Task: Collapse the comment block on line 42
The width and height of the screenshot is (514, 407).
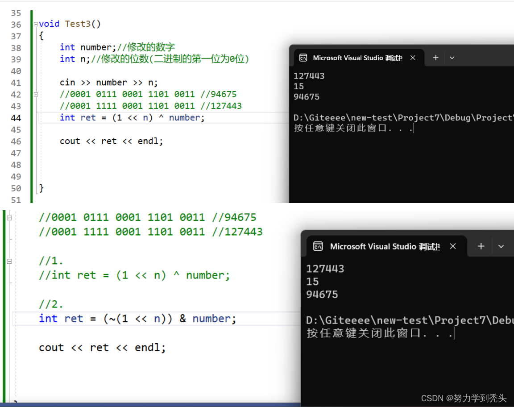Action: click(36, 95)
